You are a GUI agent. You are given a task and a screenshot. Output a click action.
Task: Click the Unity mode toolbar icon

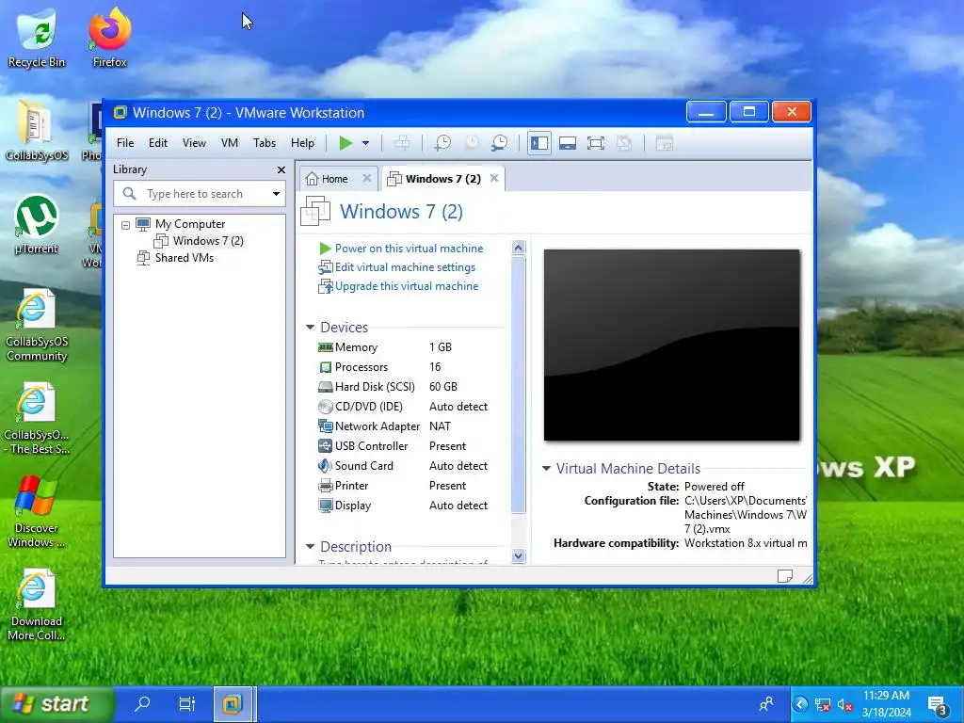624,143
